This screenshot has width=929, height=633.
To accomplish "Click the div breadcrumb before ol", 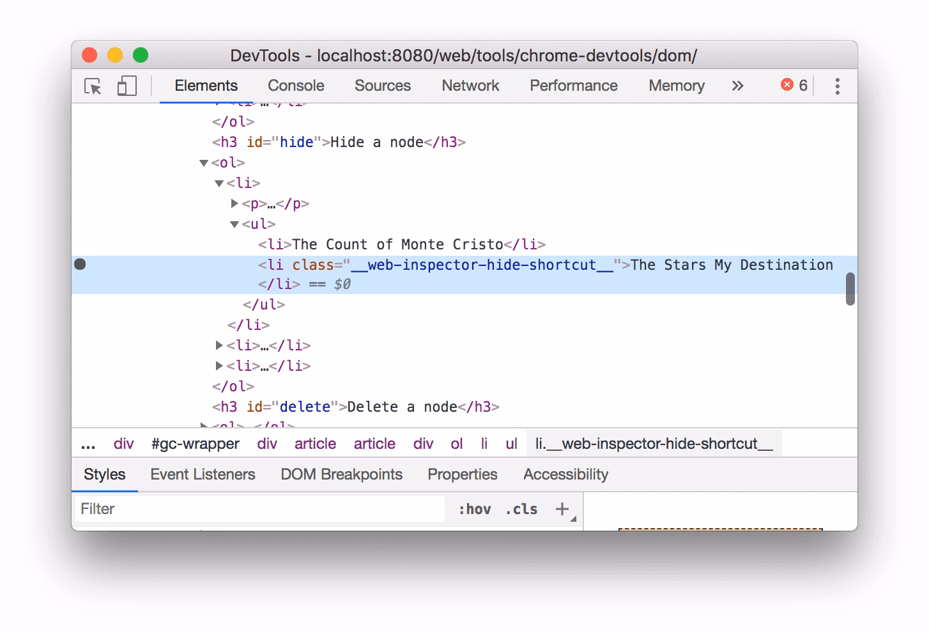I will (x=423, y=444).
